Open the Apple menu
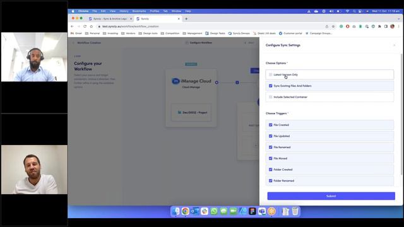 73,11
